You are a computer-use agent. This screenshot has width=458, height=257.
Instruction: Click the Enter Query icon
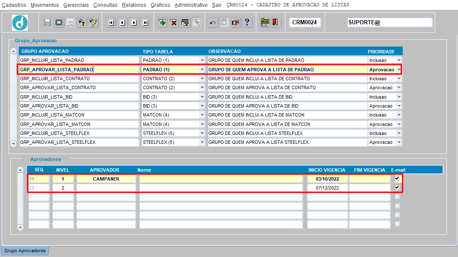pyautogui.click(x=82, y=23)
